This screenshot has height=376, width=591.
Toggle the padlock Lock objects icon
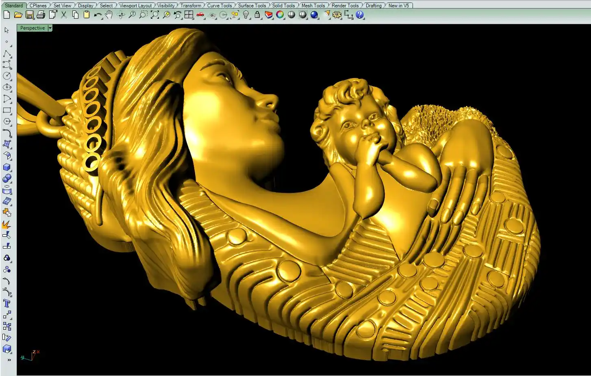pyautogui.click(x=257, y=15)
